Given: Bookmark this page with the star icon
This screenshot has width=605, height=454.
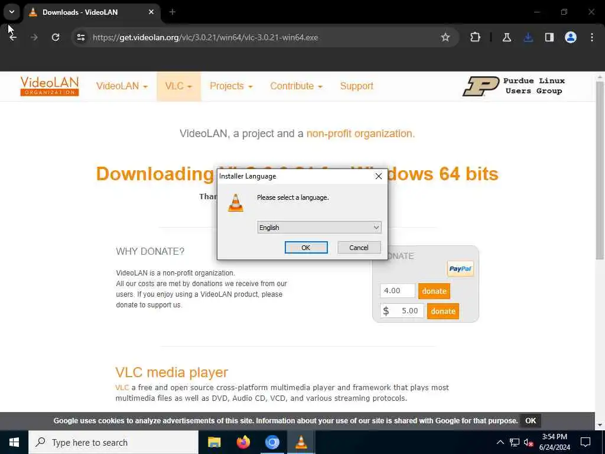Looking at the screenshot, I should tap(445, 37).
